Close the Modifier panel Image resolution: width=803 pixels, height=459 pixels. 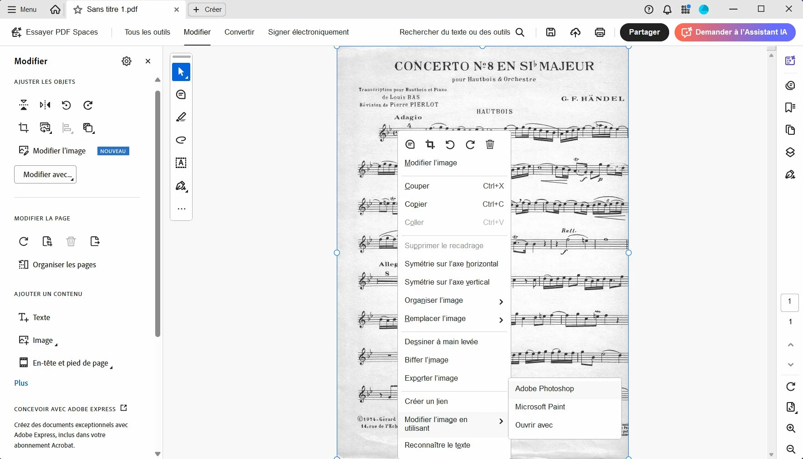pyautogui.click(x=148, y=61)
